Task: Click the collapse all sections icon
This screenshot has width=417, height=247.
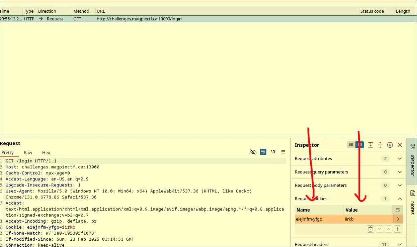Action: point(380,145)
